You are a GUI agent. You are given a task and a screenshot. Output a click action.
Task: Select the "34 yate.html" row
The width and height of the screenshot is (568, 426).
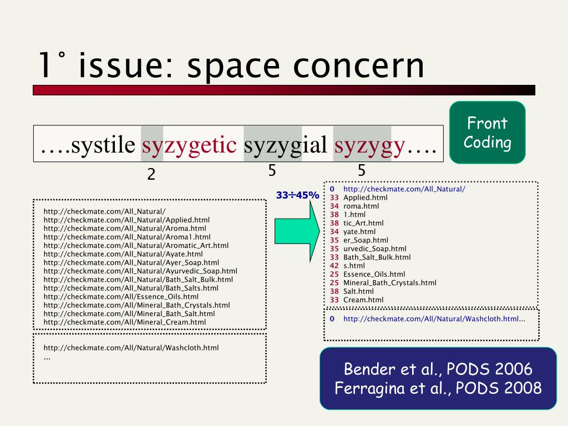[352, 231]
